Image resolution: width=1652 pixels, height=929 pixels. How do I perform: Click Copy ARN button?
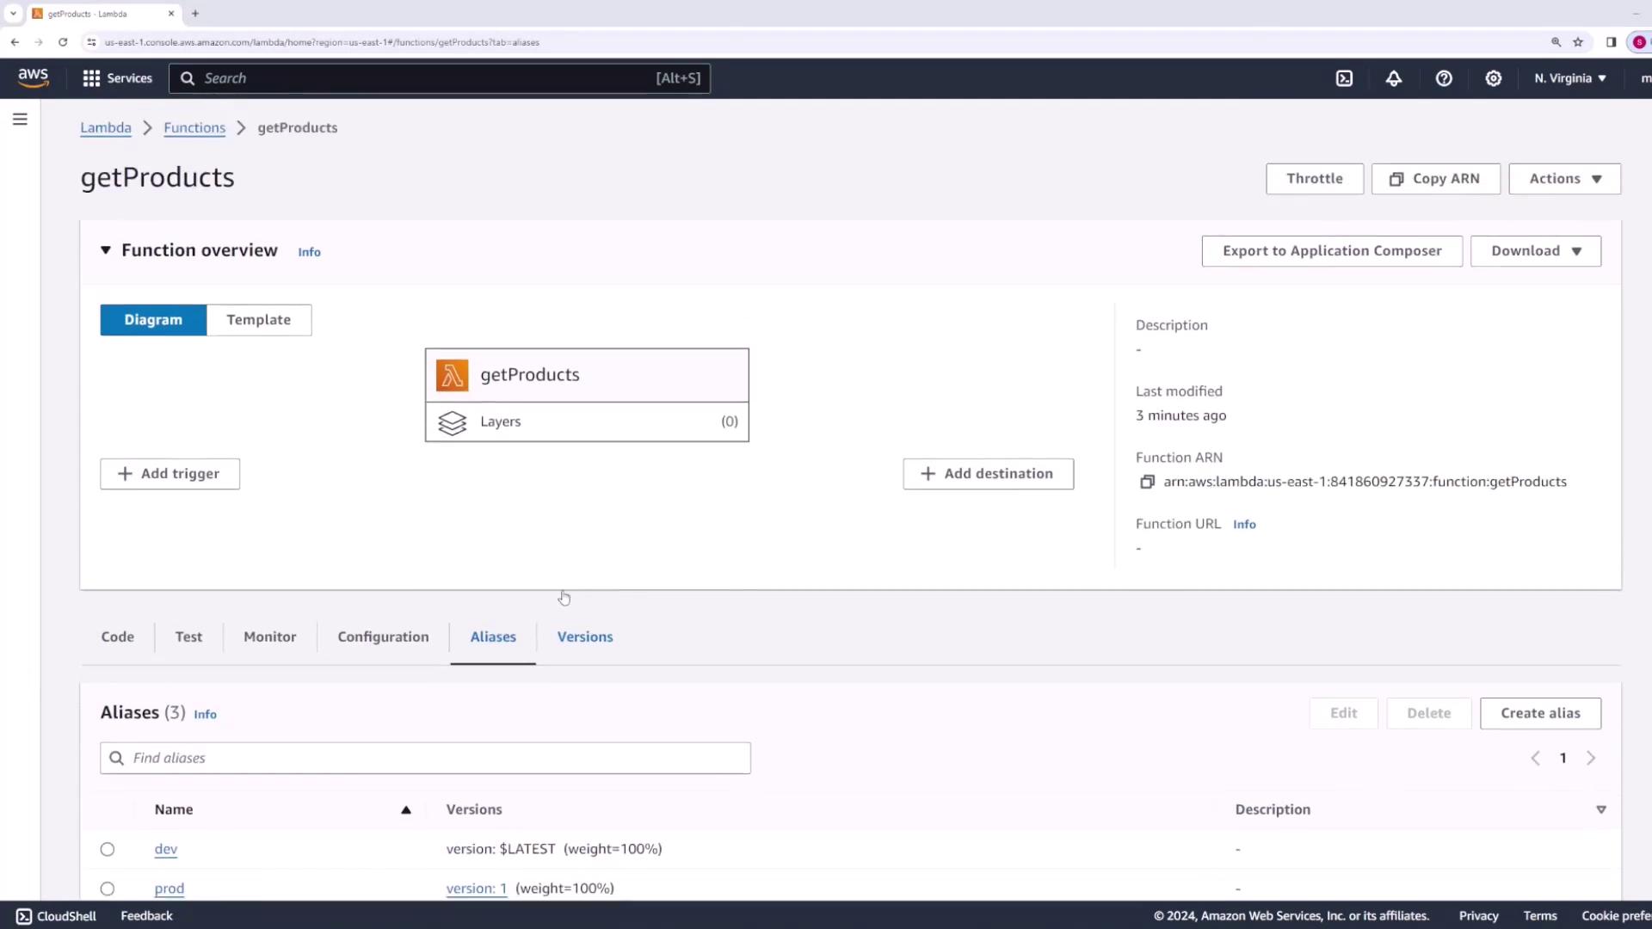pyautogui.click(x=1435, y=179)
